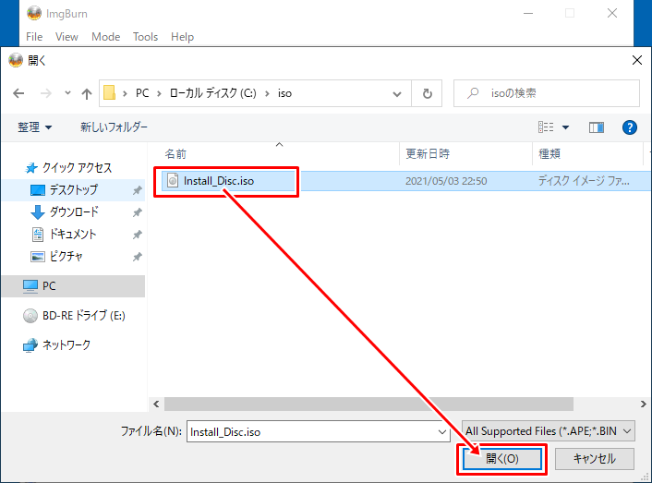Open the help question mark icon
Screen dimensions: 652x483
[630, 127]
